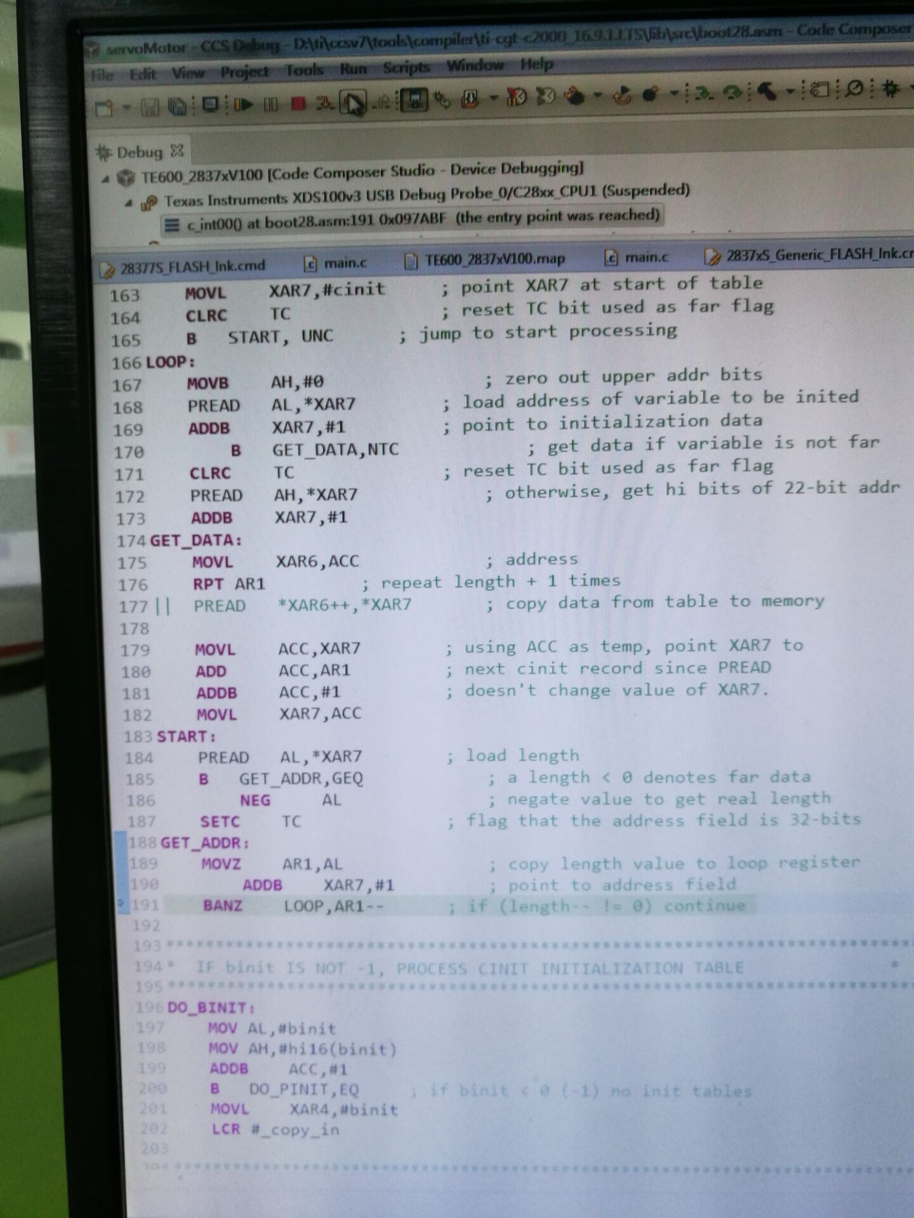Click the 'RPT AR1' instruction on line 176

[x=228, y=584]
